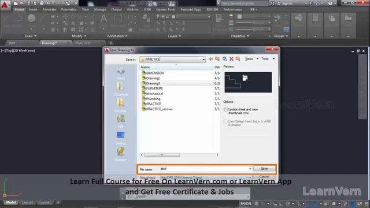Enable Update sheet and view thumbnails checkbox
This screenshot has height=208, width=370.
[225, 110]
